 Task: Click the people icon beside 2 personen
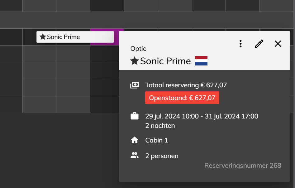tap(135, 155)
